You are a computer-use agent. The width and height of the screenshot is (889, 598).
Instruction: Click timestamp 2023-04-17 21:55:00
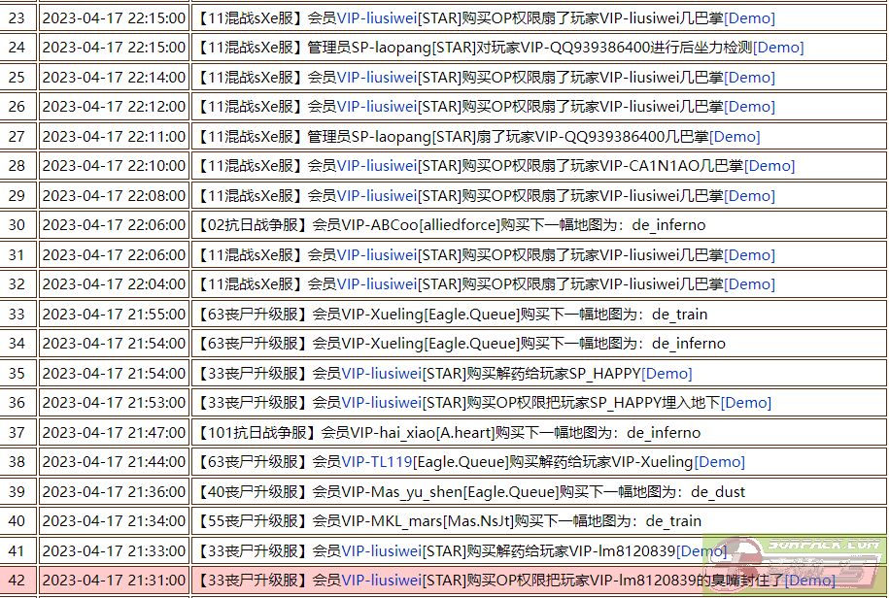[x=114, y=314]
